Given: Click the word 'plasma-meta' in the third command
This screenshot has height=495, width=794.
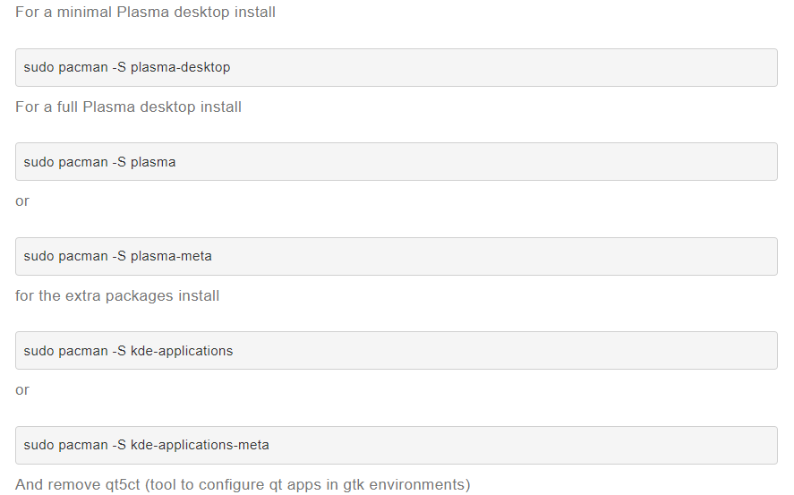Looking at the screenshot, I should (171, 256).
